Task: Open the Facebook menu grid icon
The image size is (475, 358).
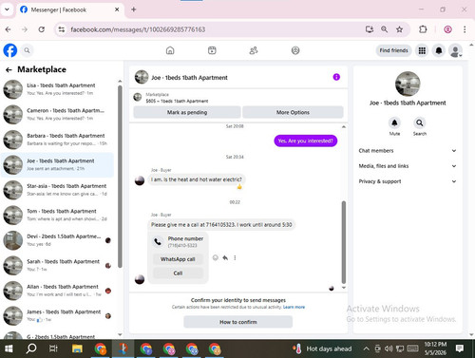Action: click(422, 50)
